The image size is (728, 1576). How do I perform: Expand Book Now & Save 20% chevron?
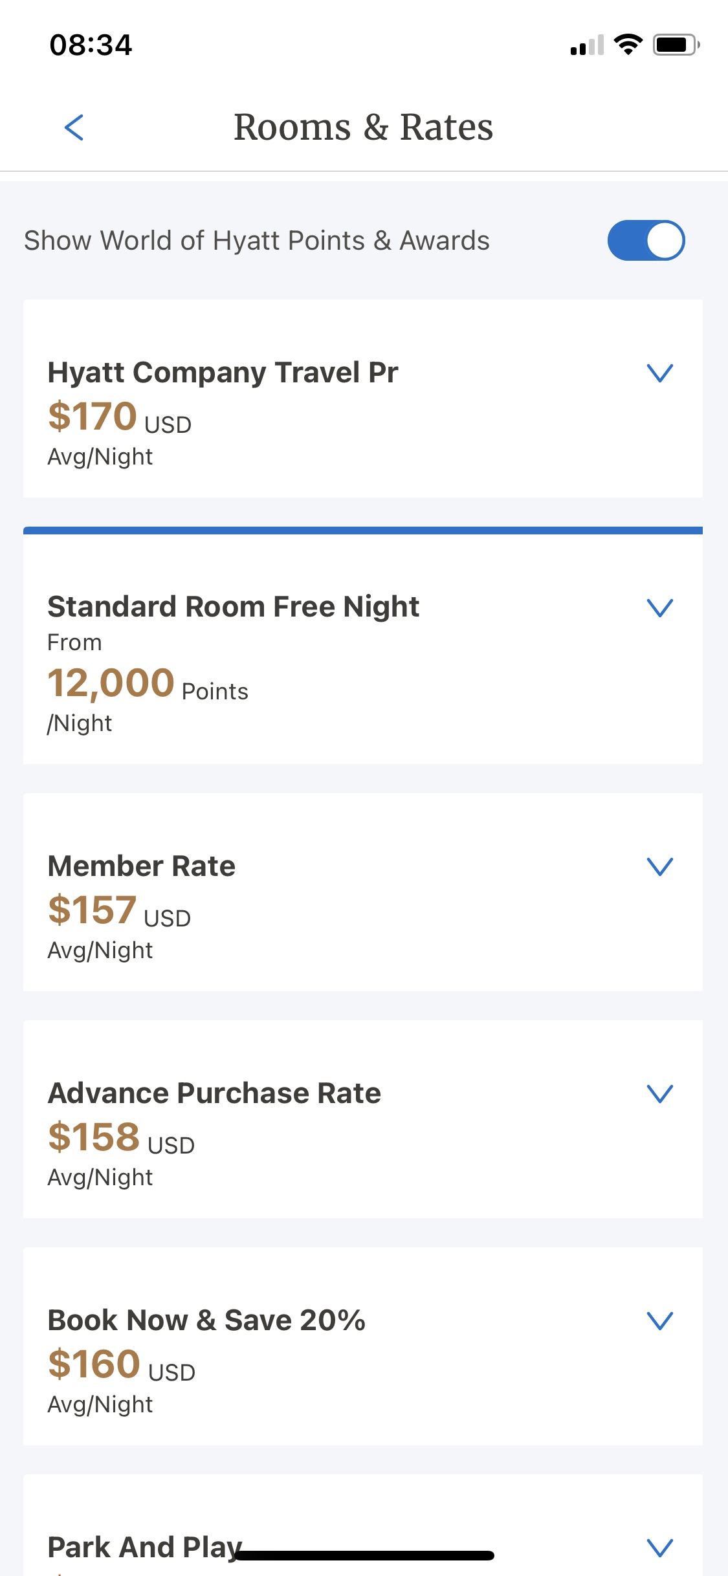coord(660,1320)
